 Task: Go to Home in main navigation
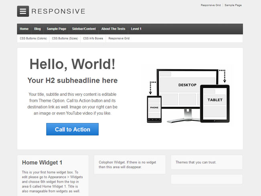[24, 29]
